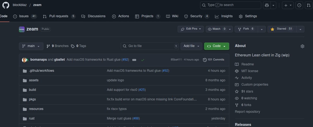Open the Custom properties link
The image size is (313, 127).
[251, 85]
